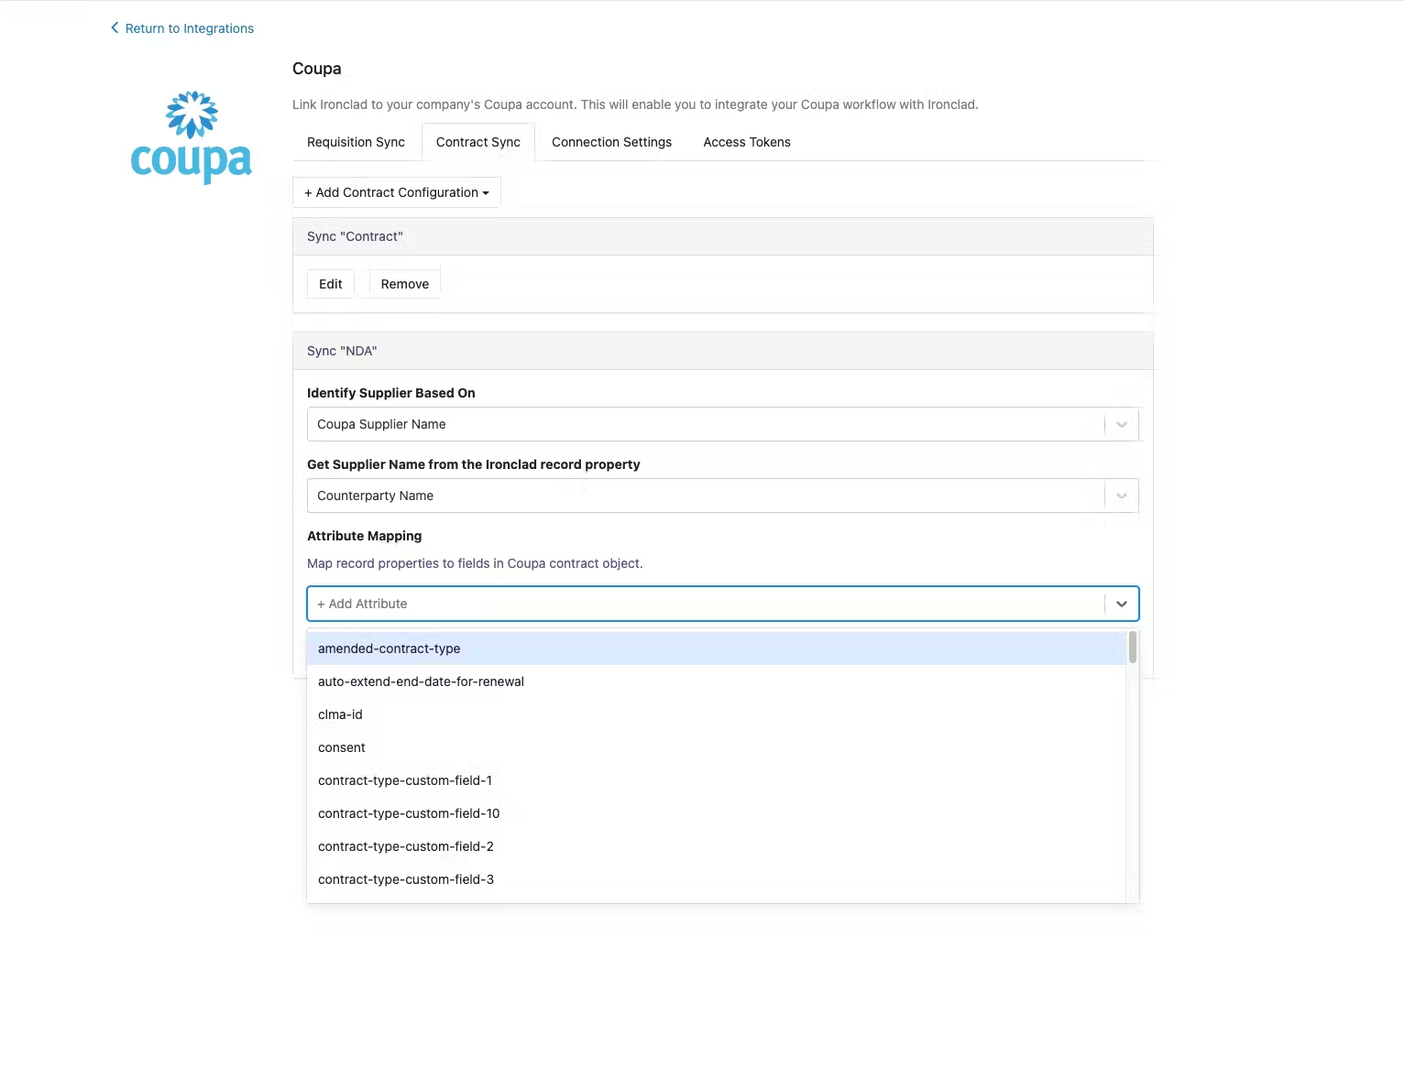
Task: Collapse the Add Attribute dropdown via its chevron
Action: 1122,604
